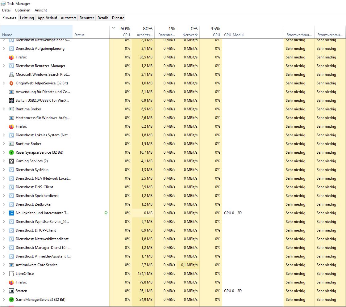Viewport: 346px width, 307px height.
Task: Expand the GameManagerService3 (32 Bit) group
Action: coord(4,300)
